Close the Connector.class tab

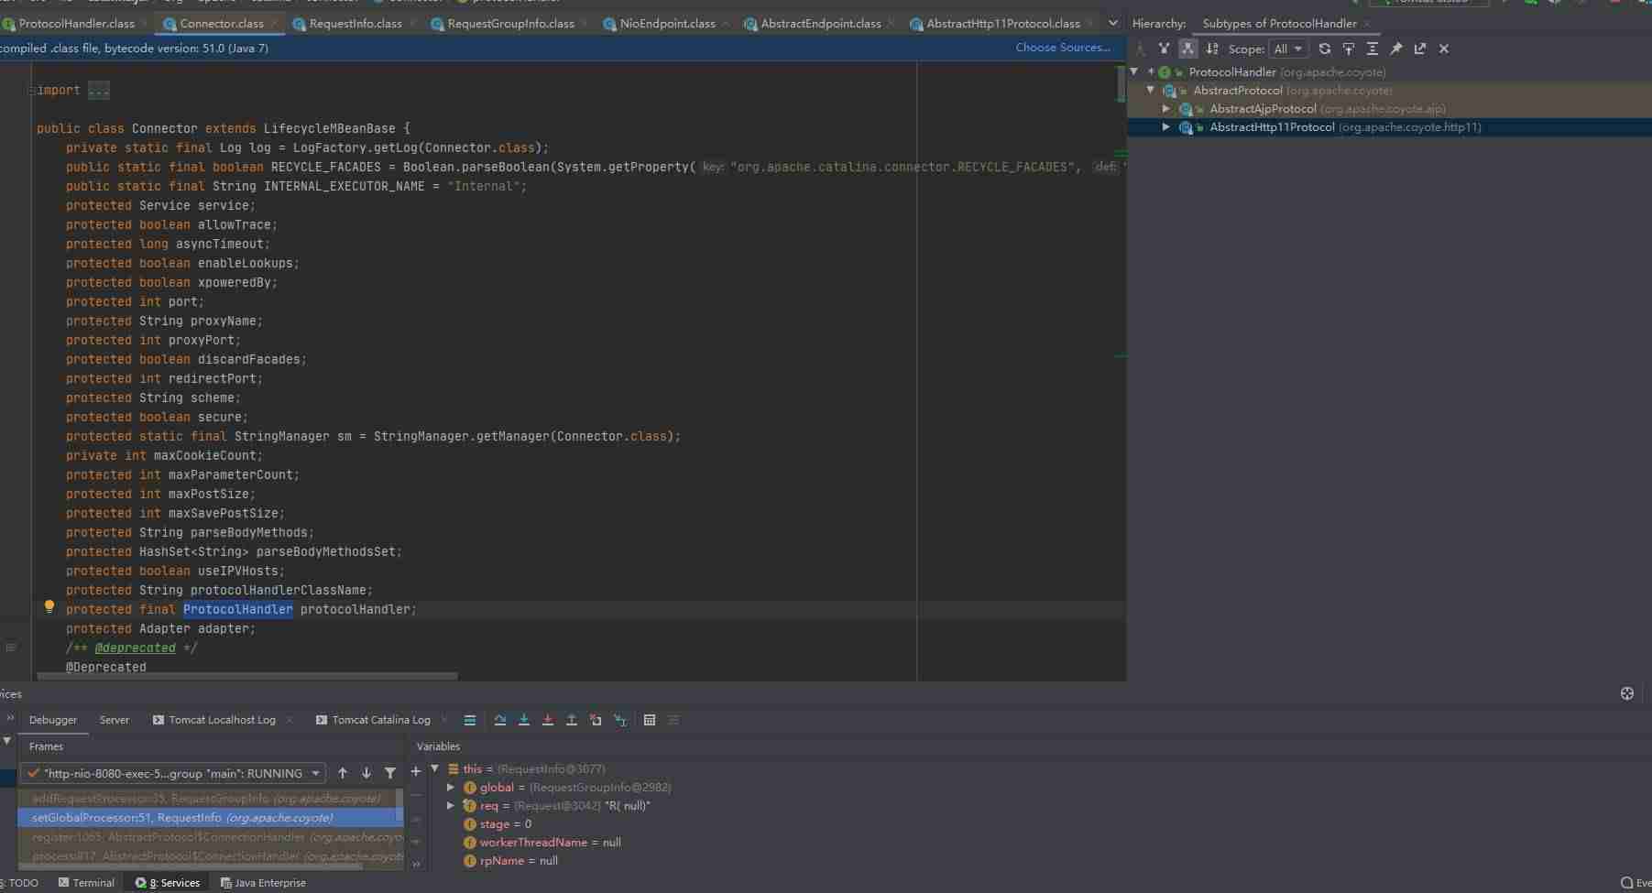click(274, 24)
